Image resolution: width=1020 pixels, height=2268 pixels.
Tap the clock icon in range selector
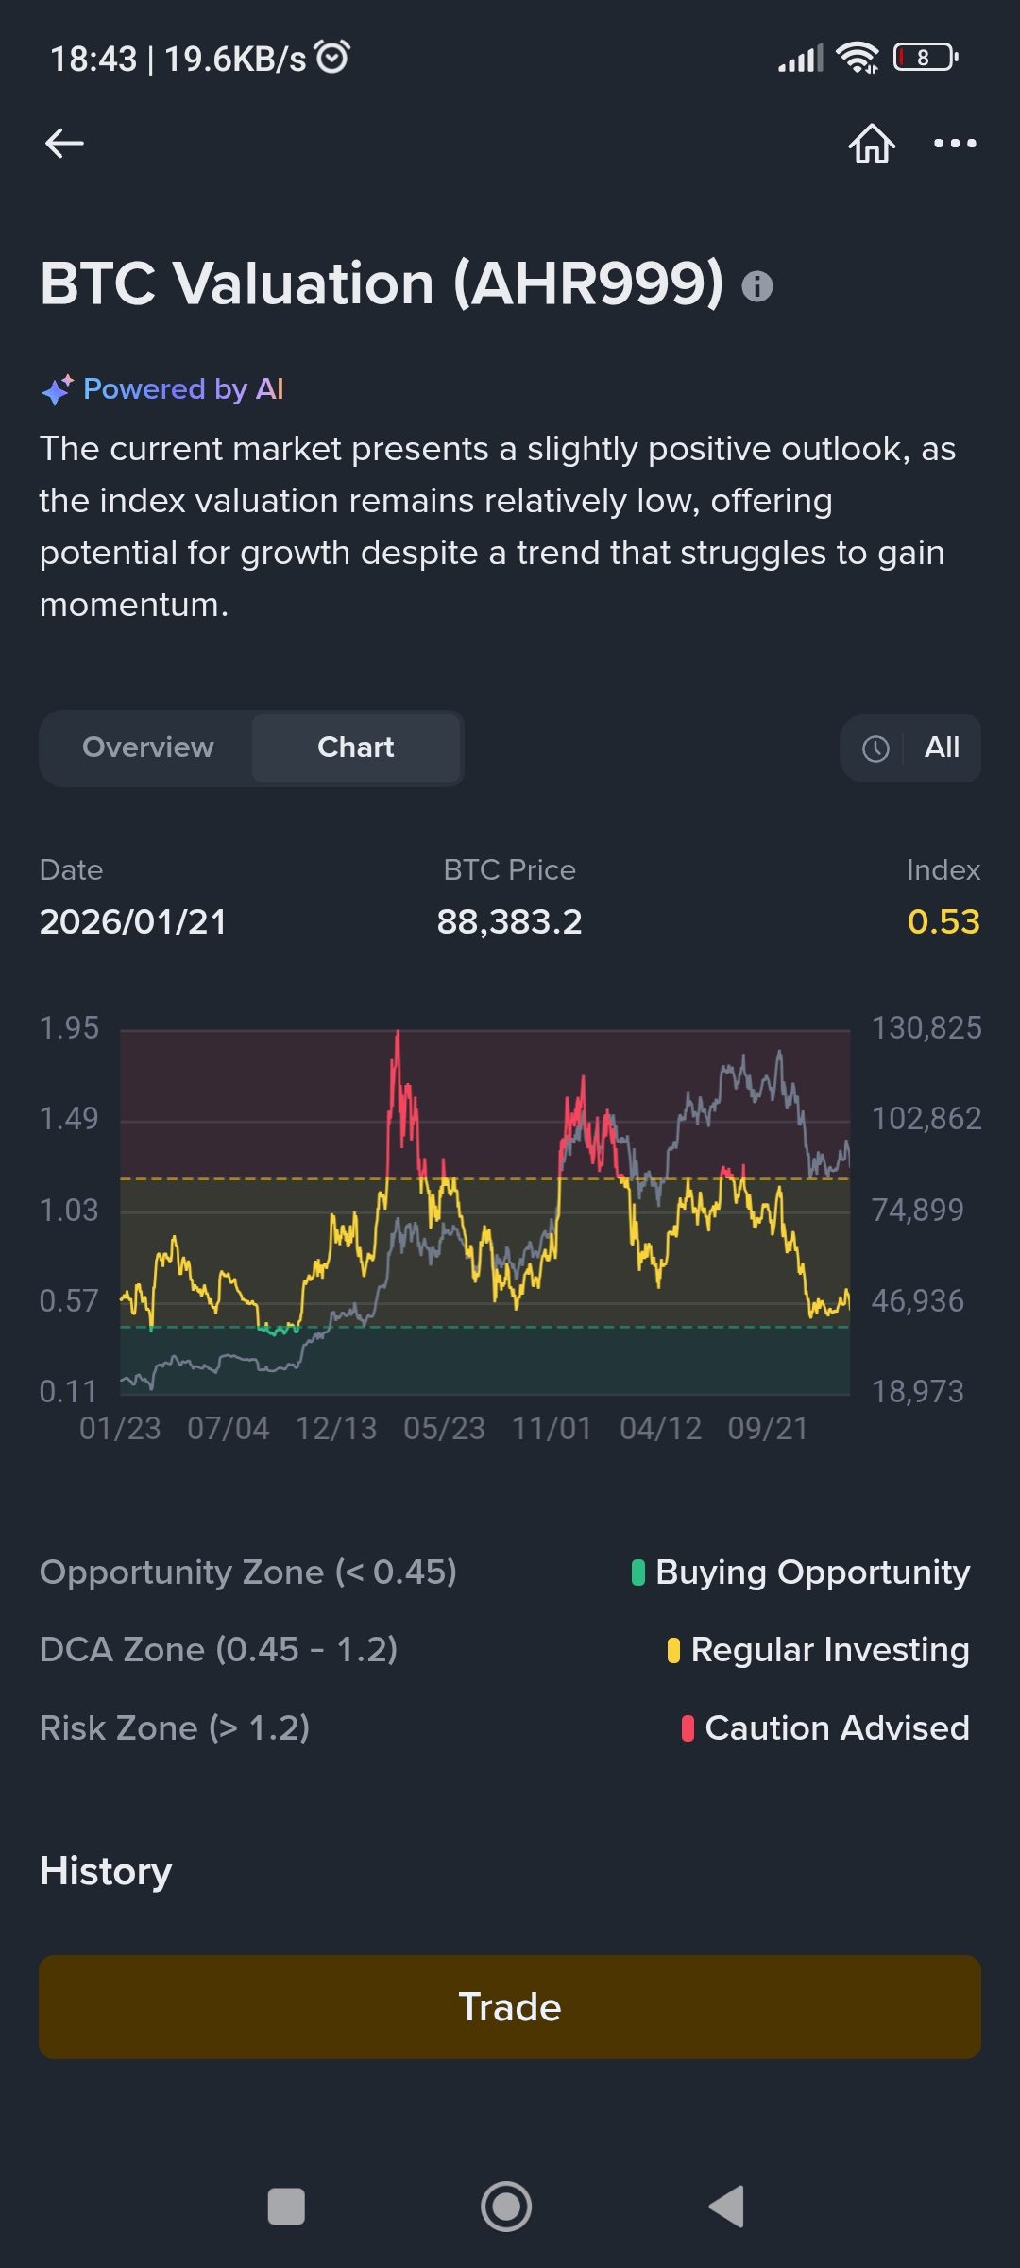(875, 748)
